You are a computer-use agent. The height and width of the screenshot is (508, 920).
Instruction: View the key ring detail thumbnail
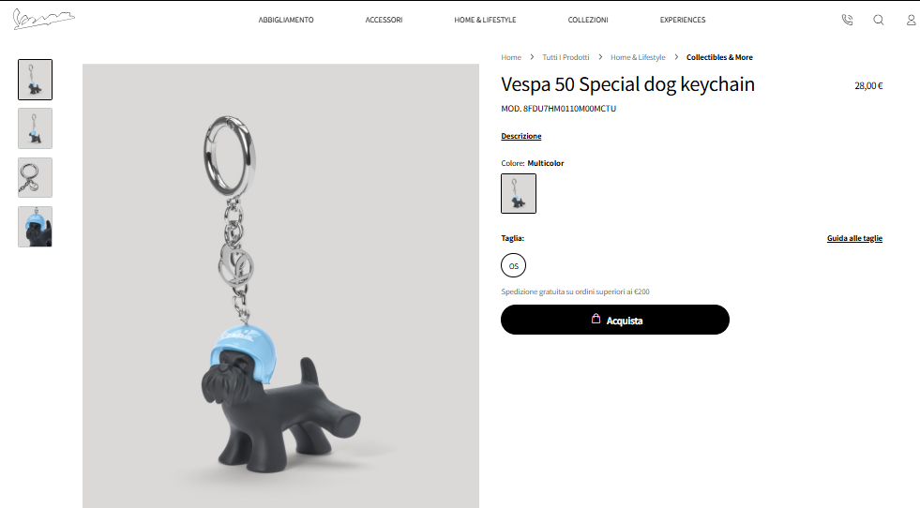click(36, 178)
